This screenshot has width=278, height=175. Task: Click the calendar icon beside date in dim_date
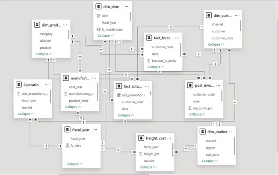click(x=98, y=15)
